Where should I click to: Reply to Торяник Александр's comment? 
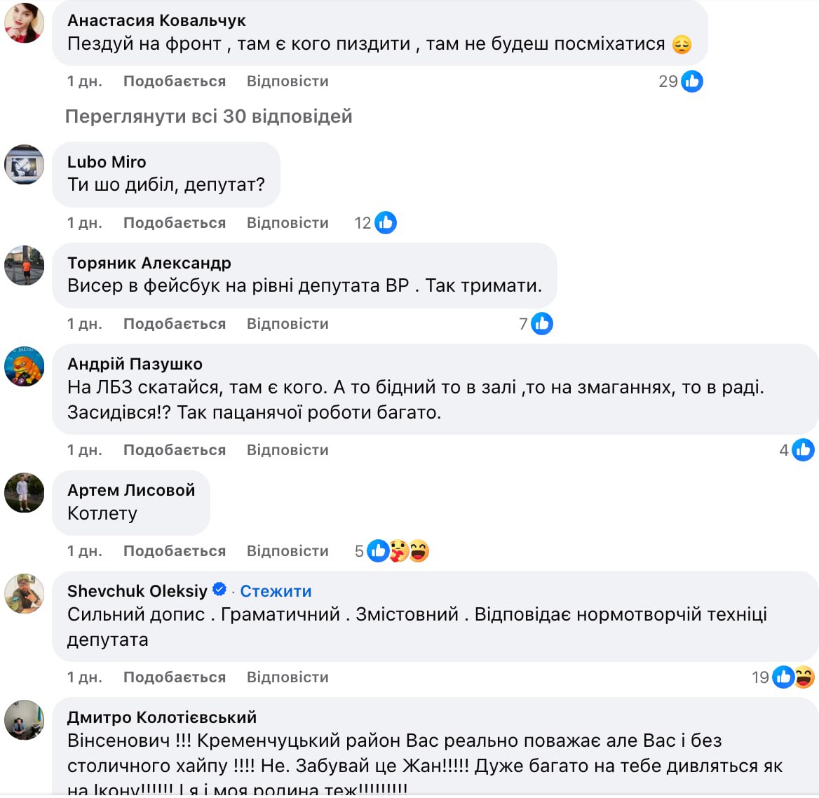287,324
